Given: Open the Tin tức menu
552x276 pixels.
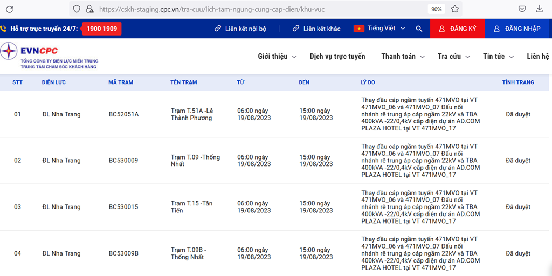Looking at the screenshot, I should point(498,57).
